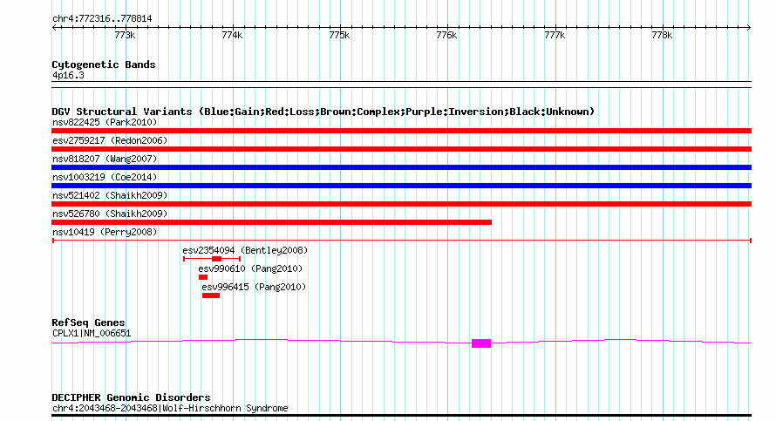Click the esv990610 (Pang2010) label

point(250,268)
